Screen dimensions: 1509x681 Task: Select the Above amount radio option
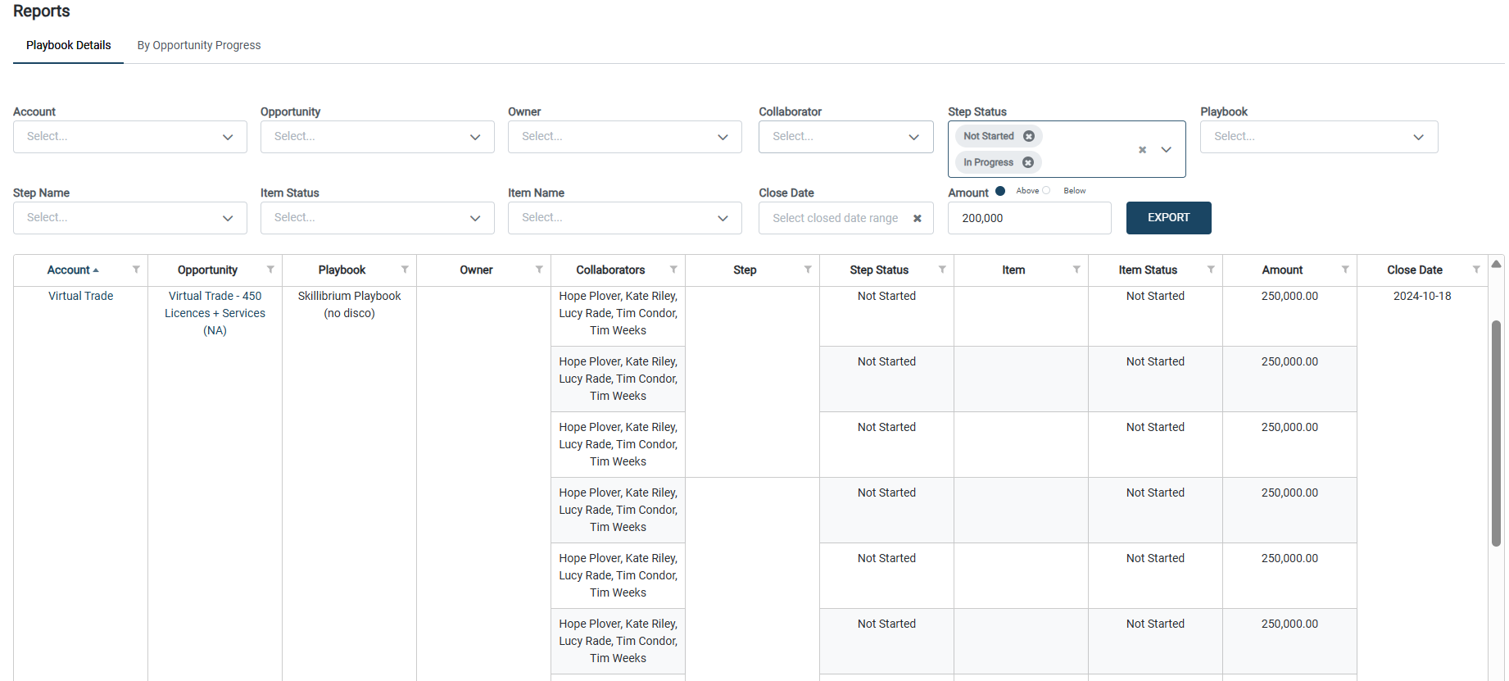tap(1000, 191)
